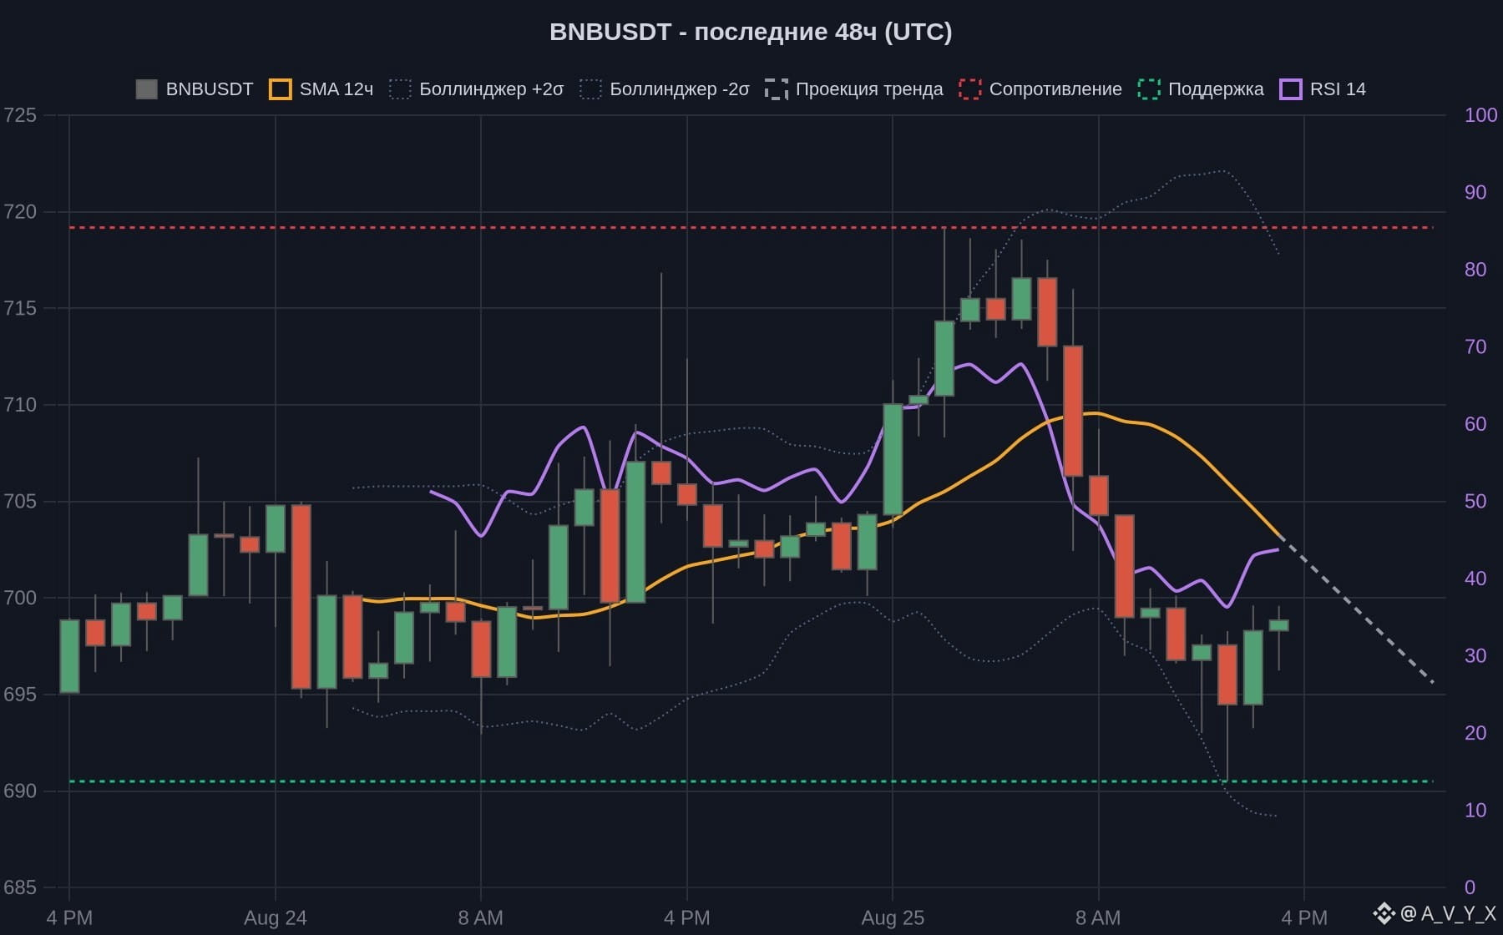Image resolution: width=1503 pixels, height=935 pixels.
Task: Toggle the Боллинджер +2σ legend entry
Action: 477,89
